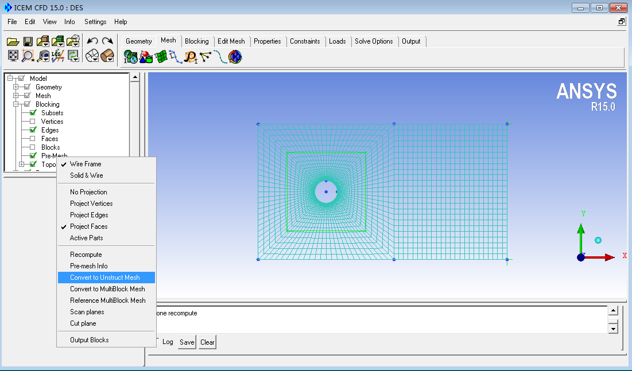Toggle the Faces checkbox in tree

pyautogui.click(x=33, y=139)
